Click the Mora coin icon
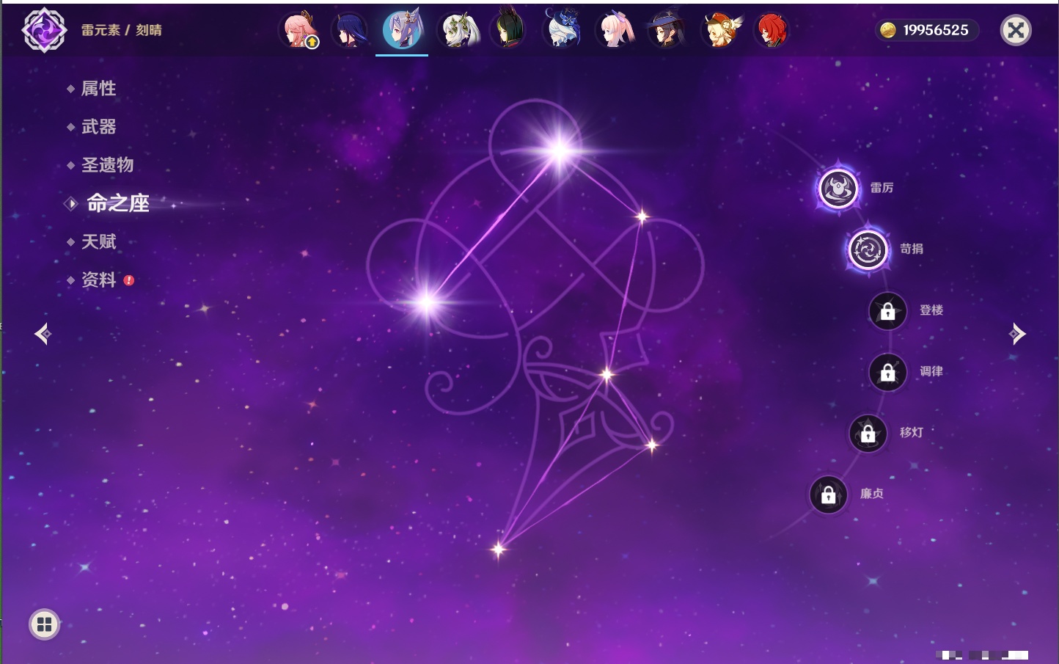Viewport: 1059px width, 664px height. (888, 30)
